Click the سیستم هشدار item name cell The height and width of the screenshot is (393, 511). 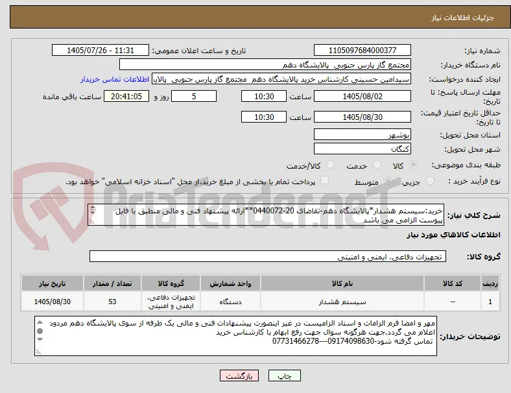tap(342, 302)
